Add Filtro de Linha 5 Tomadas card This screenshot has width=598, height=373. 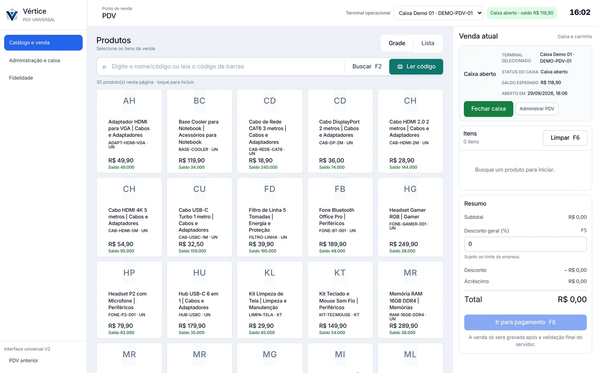(x=270, y=217)
